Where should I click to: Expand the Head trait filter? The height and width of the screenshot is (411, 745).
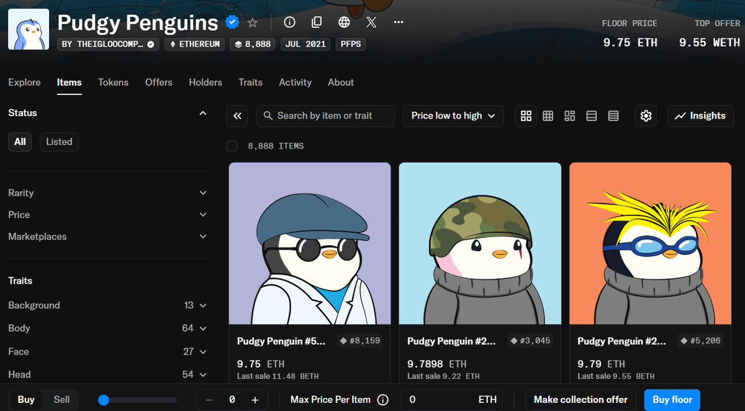[x=109, y=374]
